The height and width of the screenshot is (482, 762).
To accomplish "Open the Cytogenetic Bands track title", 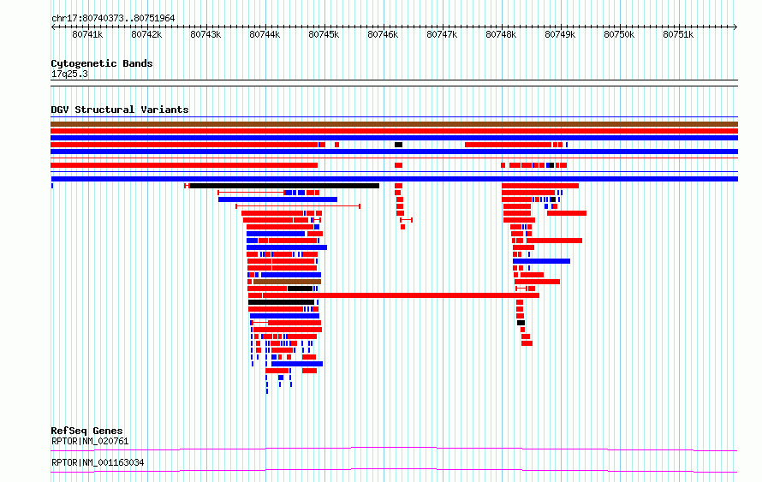I will coord(102,63).
